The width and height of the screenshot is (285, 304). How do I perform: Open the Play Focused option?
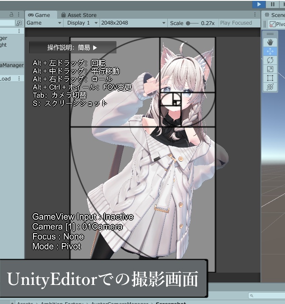coord(236,23)
